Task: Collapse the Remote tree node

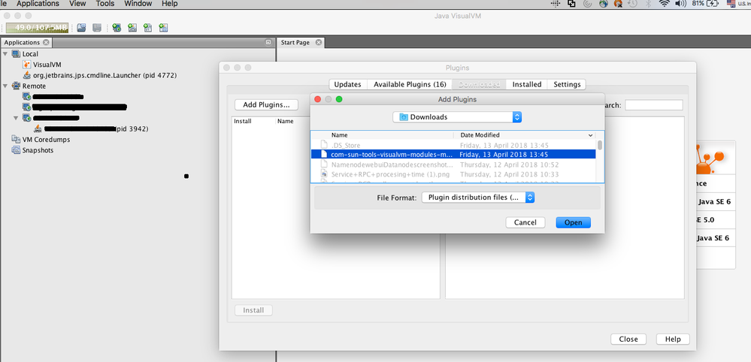Action: click(x=5, y=86)
